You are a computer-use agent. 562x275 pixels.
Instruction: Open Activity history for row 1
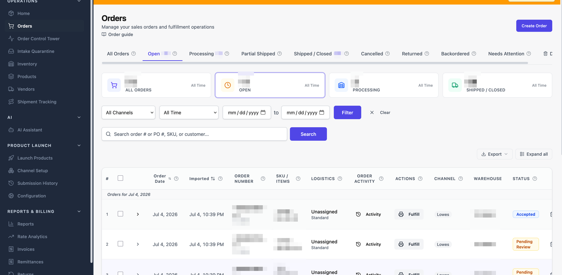coord(368,214)
